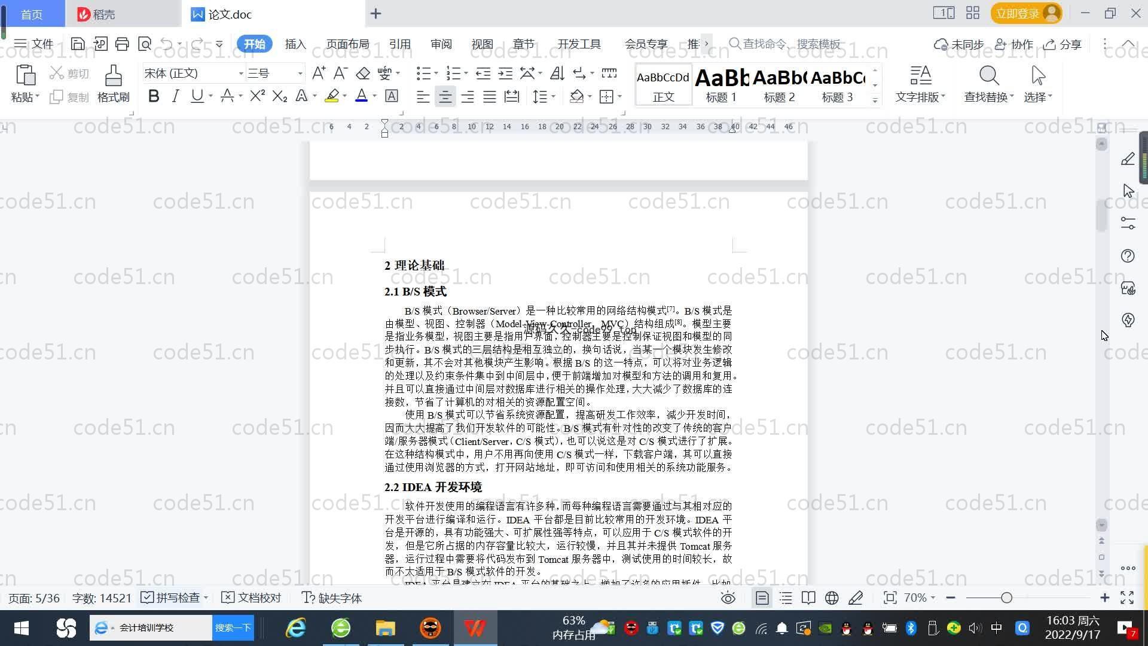Image resolution: width=1148 pixels, height=646 pixels.
Task: Switch to outline view in status bar
Action: point(786,598)
